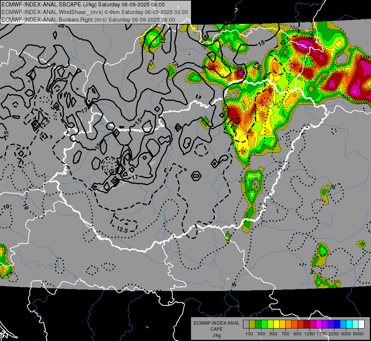Click the Bunkers Right title line
The width and height of the screenshot is (371, 341).
tap(88, 20)
